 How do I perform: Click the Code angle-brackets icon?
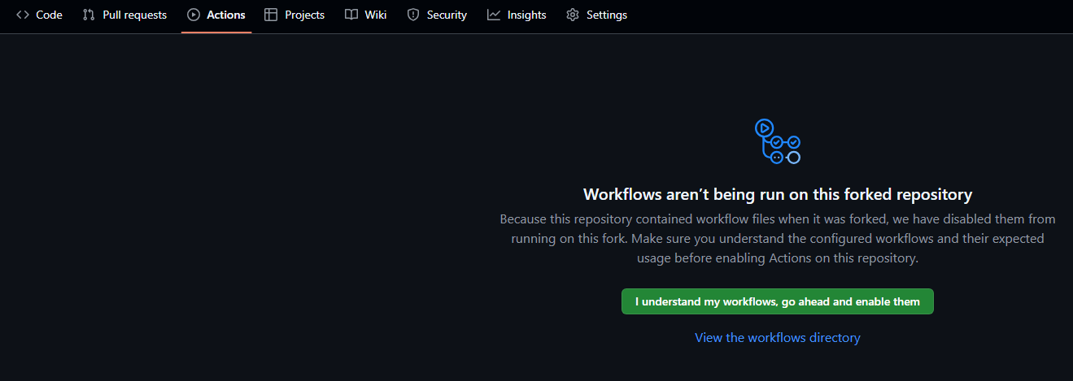[x=23, y=15]
